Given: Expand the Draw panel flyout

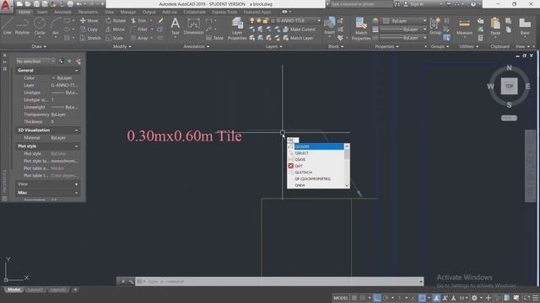Looking at the screenshot, I should click(39, 46).
